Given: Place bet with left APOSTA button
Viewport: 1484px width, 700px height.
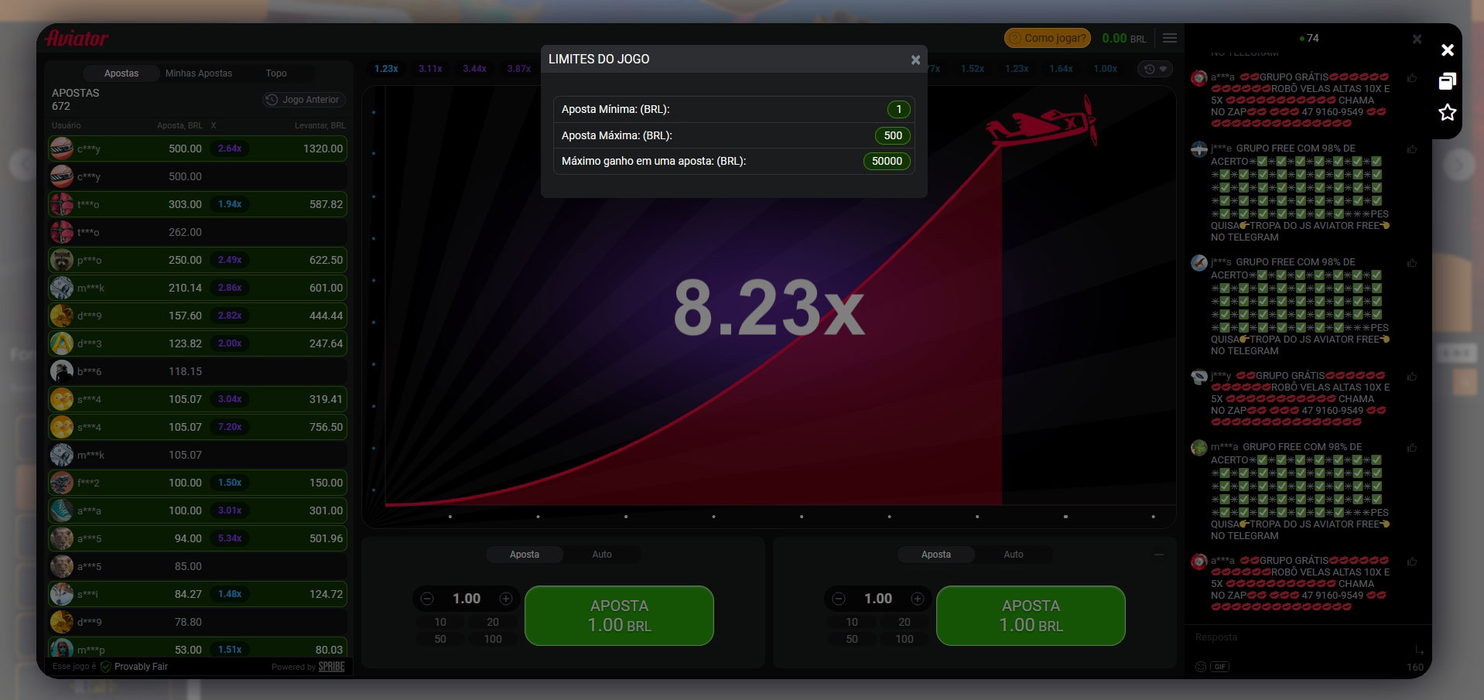Looking at the screenshot, I should point(619,616).
